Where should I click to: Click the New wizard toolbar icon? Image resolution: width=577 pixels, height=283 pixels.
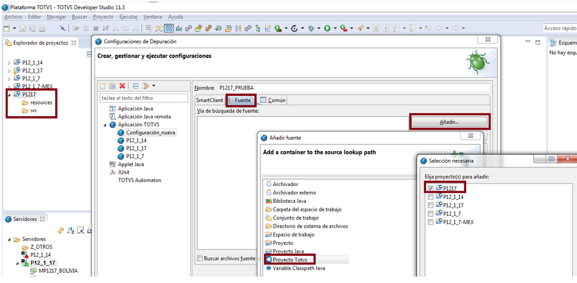(6, 28)
